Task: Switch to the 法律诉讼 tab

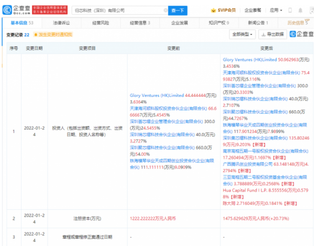Action: coord(61,23)
